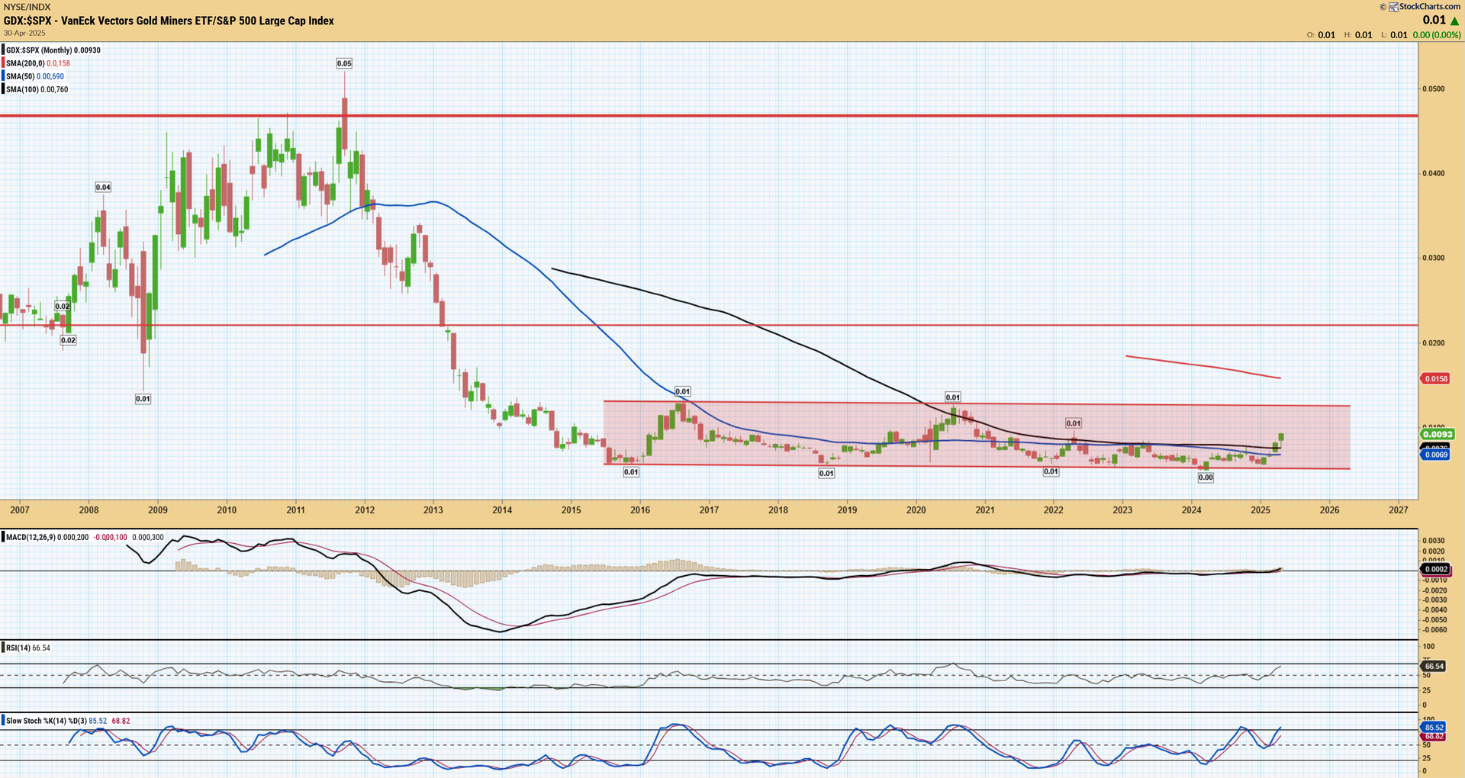Viewport: 1465px width, 778px height.
Task: Click the blue 0.0069 SMA price tag
Action: (1436, 455)
